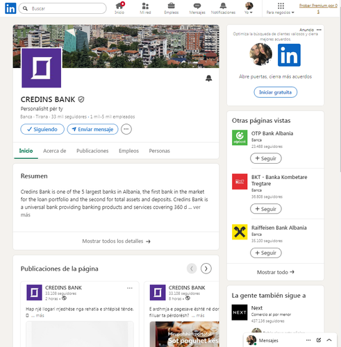Image resolution: width=341 pixels, height=347 pixels.
Task: Open OTP Bank Albania logo
Action: click(x=240, y=137)
